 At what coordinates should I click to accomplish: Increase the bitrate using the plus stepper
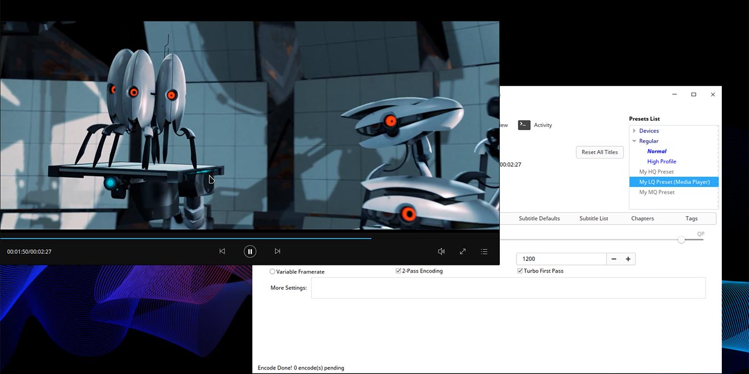tap(627, 258)
